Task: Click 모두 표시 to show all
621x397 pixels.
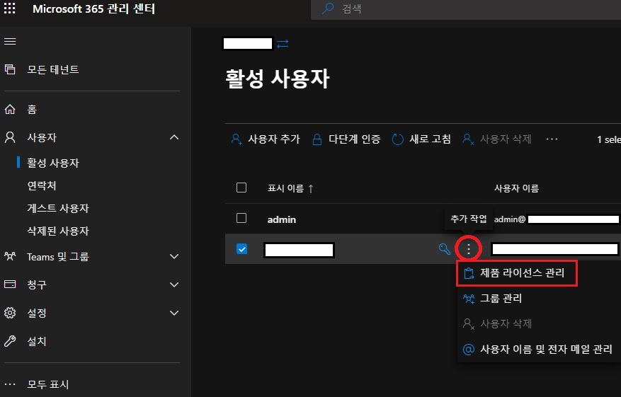Action: click(x=48, y=384)
